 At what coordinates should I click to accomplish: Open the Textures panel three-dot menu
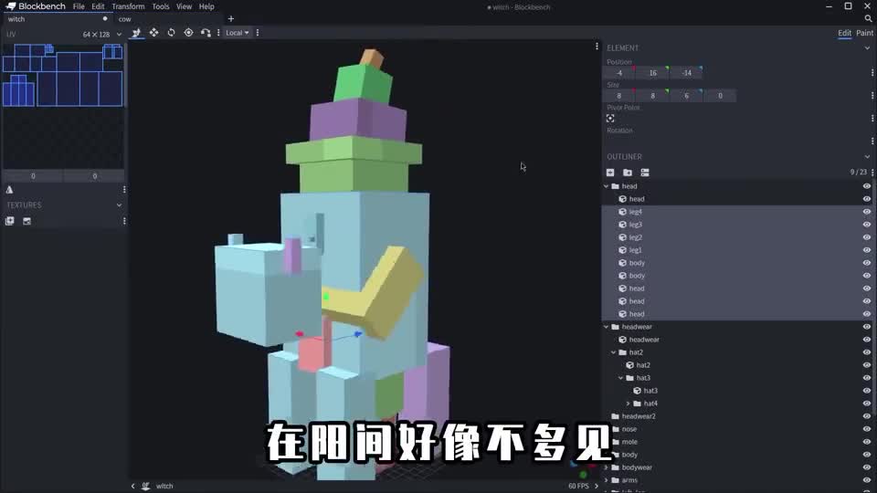(x=124, y=221)
